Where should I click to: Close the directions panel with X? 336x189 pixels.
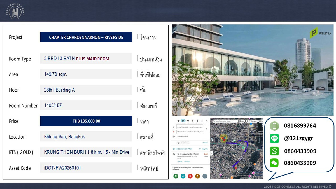pyautogui.click(x=207, y=120)
